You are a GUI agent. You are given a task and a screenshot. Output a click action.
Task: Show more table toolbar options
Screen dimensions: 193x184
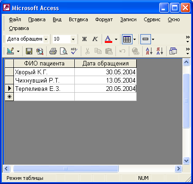coord(187,51)
